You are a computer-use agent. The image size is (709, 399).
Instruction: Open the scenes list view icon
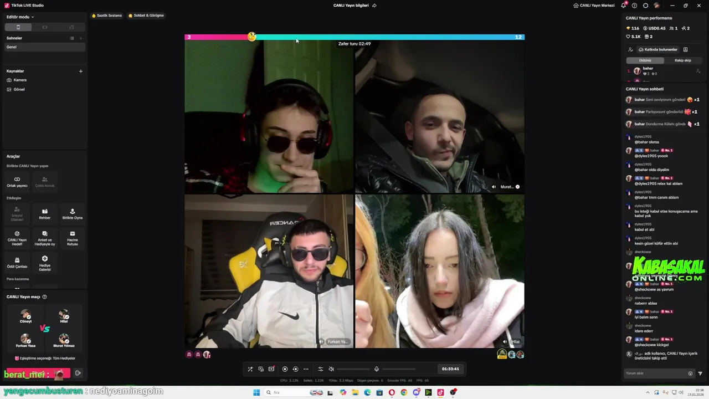click(72, 38)
